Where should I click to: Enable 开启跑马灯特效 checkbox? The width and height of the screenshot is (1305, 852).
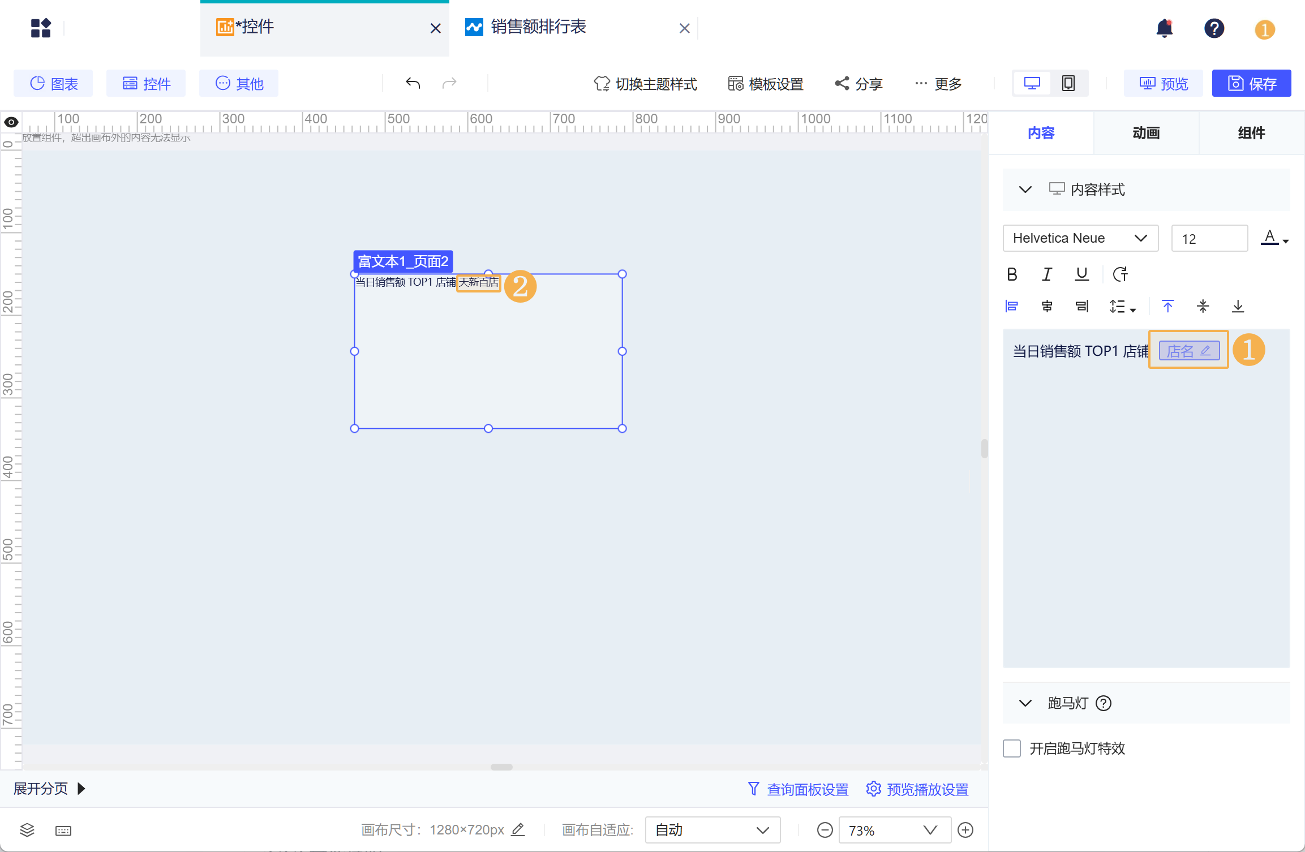tap(1012, 748)
